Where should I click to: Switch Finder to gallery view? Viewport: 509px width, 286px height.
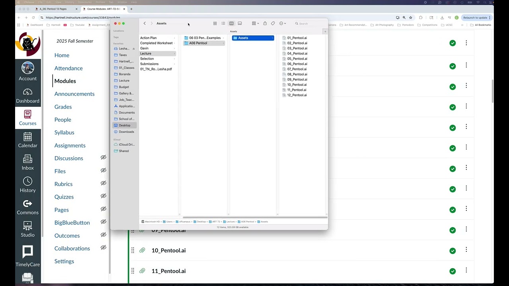tap(240, 23)
